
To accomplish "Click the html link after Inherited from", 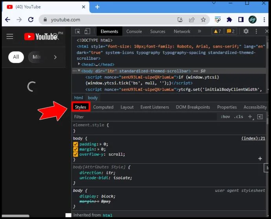I will pyautogui.click(x=108, y=215).
